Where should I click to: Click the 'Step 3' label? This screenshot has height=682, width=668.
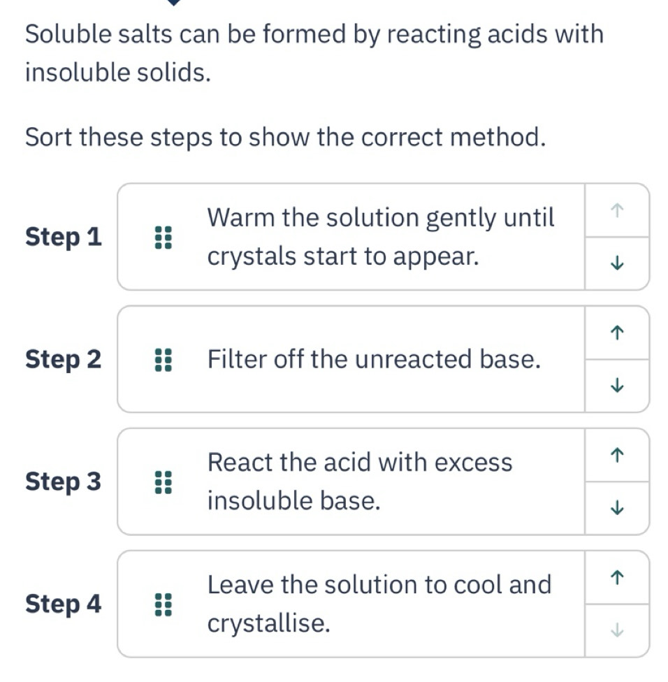point(64,481)
